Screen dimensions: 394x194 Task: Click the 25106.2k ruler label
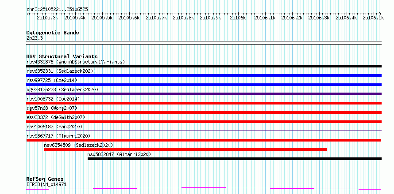click(292, 18)
